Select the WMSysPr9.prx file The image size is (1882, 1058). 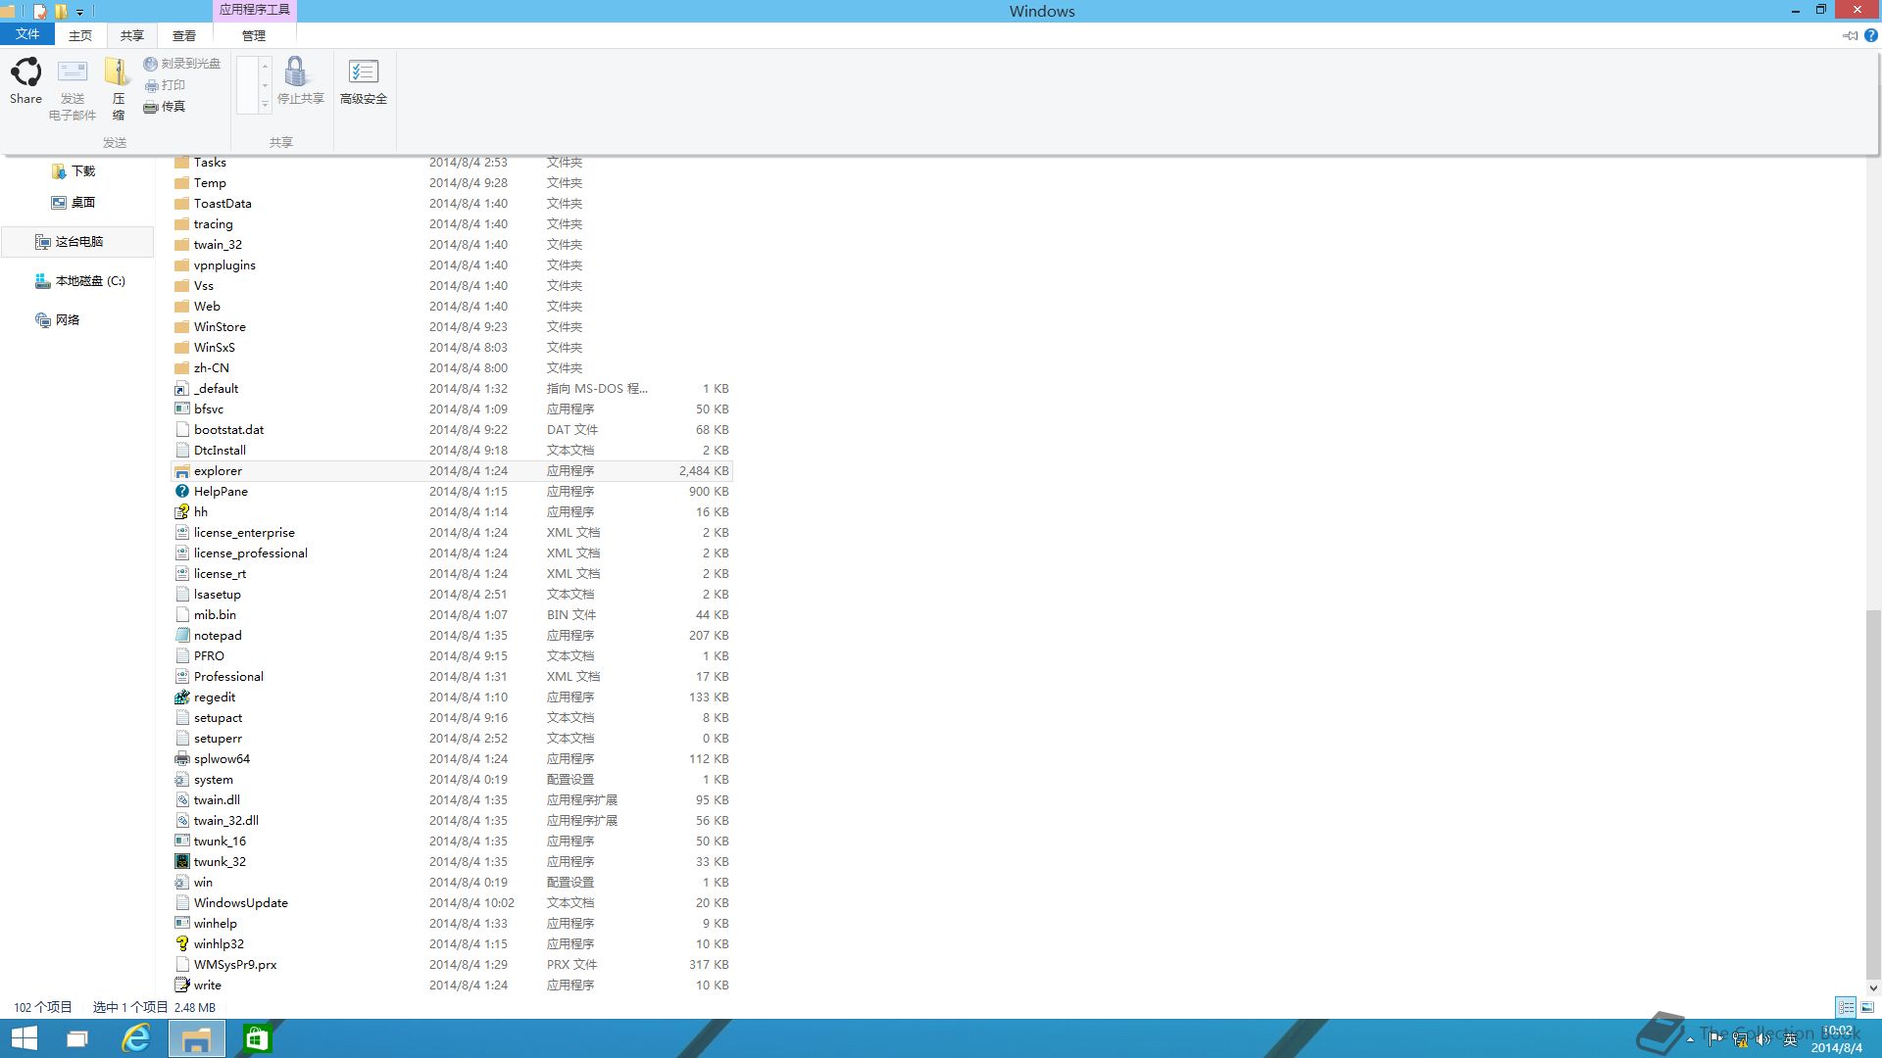click(x=452, y=965)
